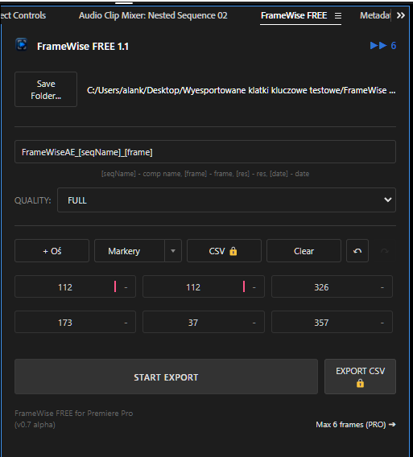This screenshot has width=413, height=457.
Task: Click the save folder path text
Action: [242, 90]
